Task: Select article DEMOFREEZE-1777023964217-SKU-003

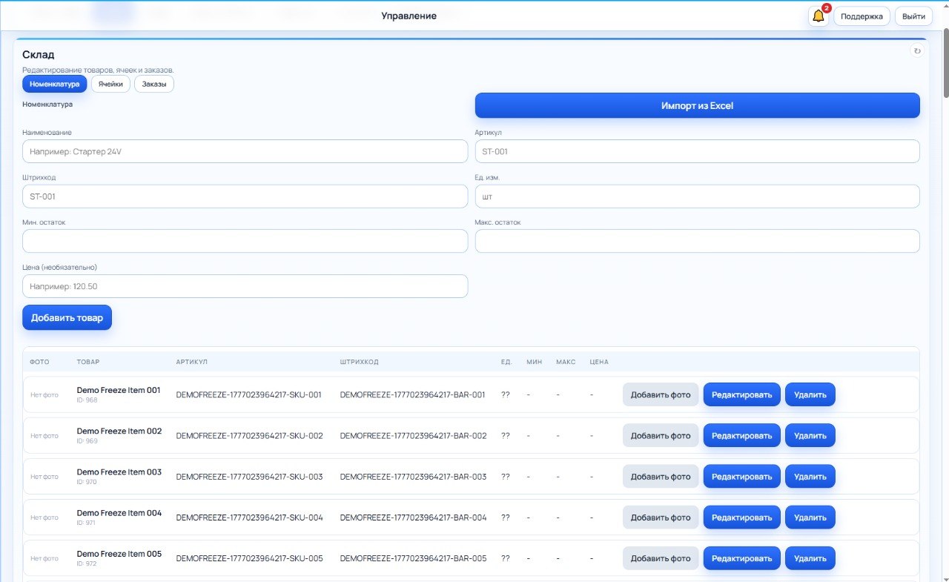Action: click(x=249, y=476)
